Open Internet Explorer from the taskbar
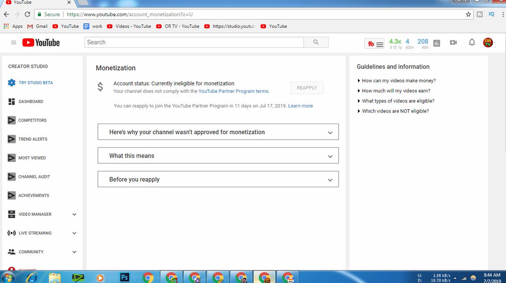 pyautogui.click(x=32, y=277)
